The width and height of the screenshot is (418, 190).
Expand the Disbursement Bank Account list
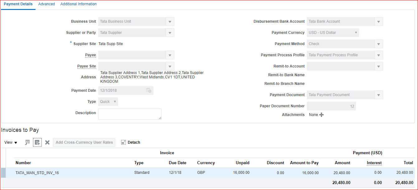378,21
